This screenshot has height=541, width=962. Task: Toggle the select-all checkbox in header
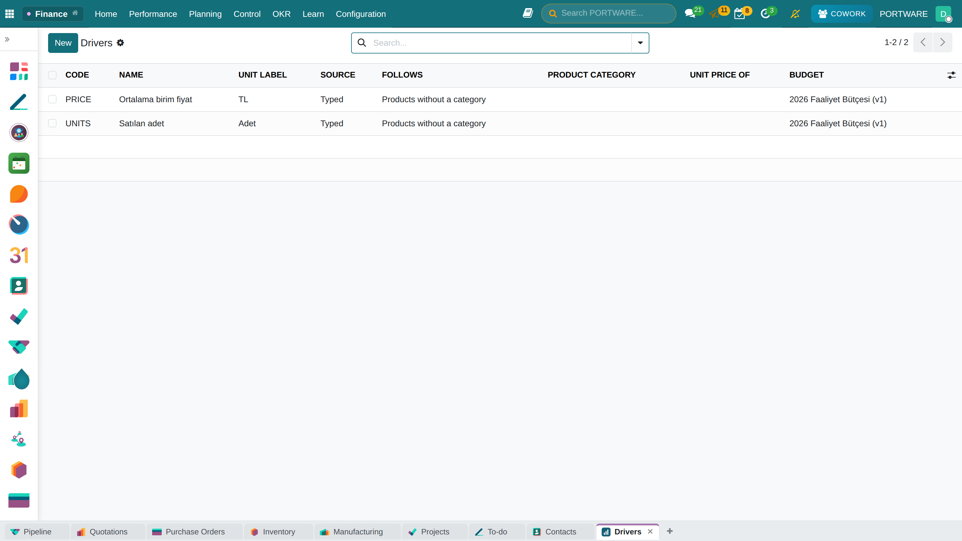click(52, 75)
